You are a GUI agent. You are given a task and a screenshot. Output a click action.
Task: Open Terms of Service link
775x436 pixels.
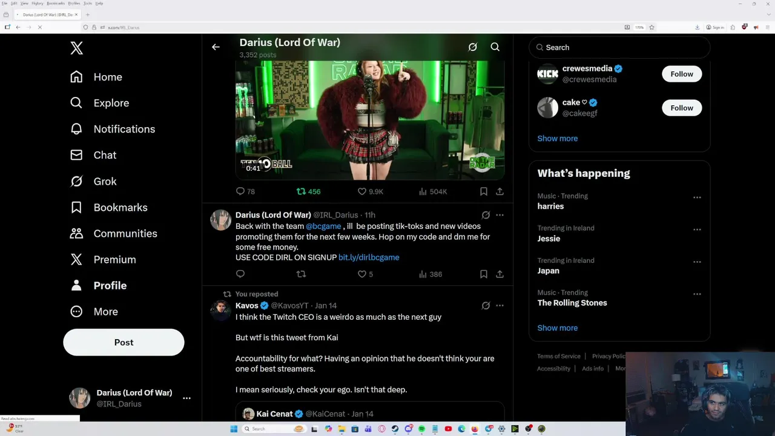[x=559, y=356]
